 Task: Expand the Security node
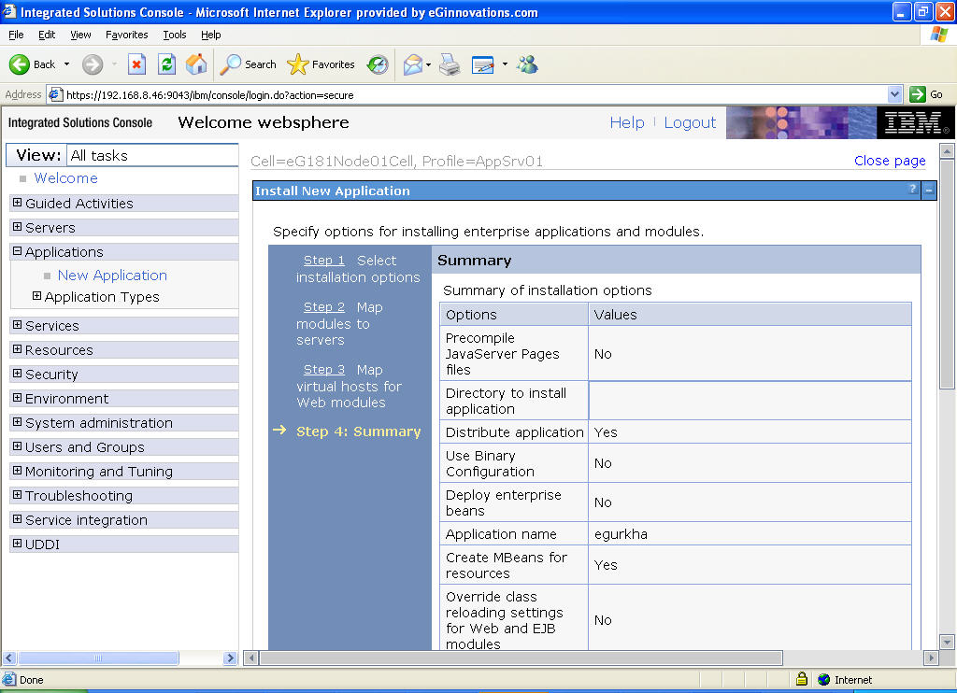click(17, 374)
